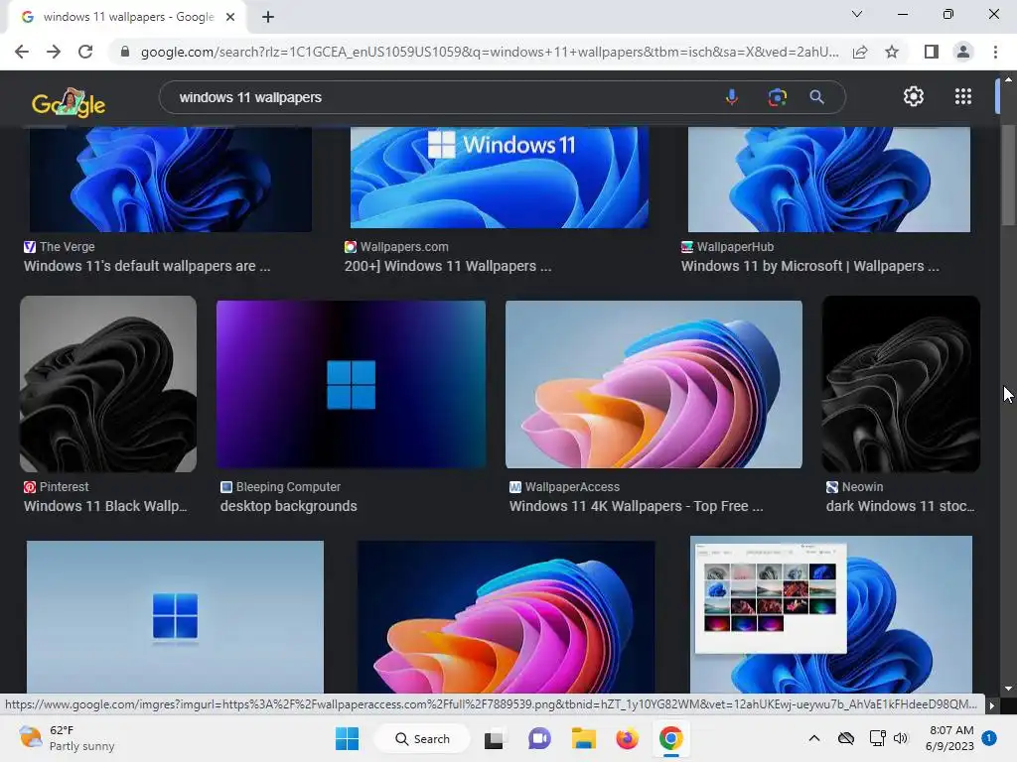Screen dimensions: 1017x762
Task: Open The Verge blue bloom wallpaper image
Action: 171,179
